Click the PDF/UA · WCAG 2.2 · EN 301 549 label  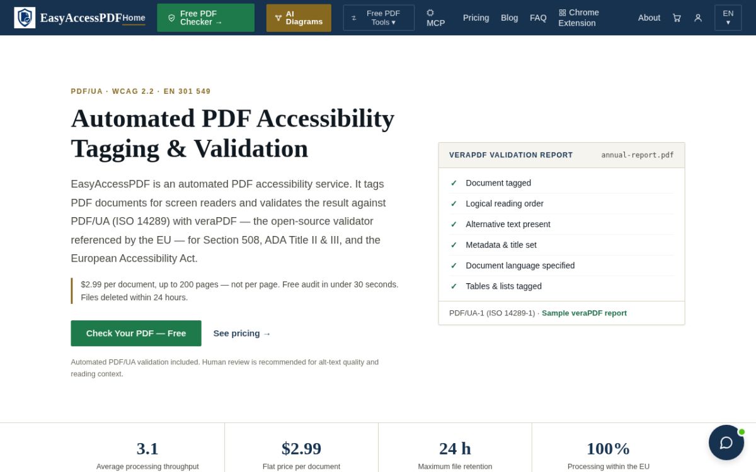coord(141,91)
